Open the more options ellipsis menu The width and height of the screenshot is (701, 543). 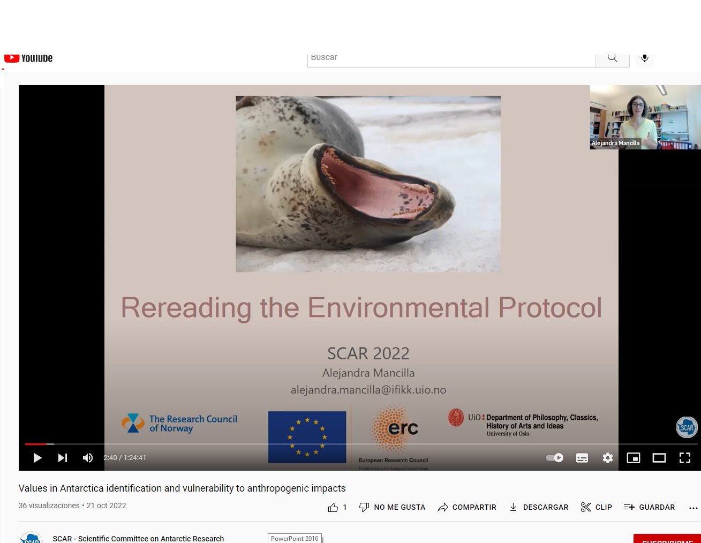693,507
